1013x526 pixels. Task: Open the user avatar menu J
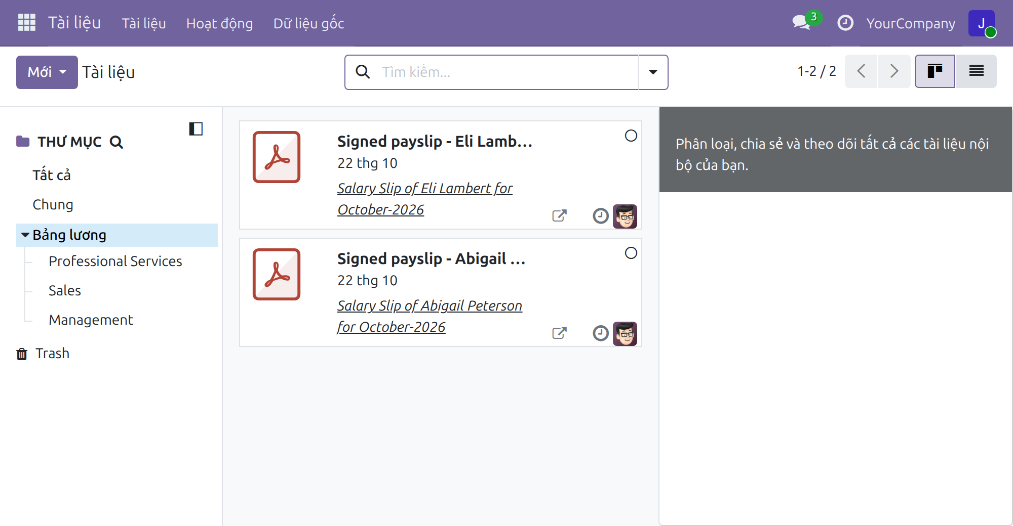tap(982, 23)
